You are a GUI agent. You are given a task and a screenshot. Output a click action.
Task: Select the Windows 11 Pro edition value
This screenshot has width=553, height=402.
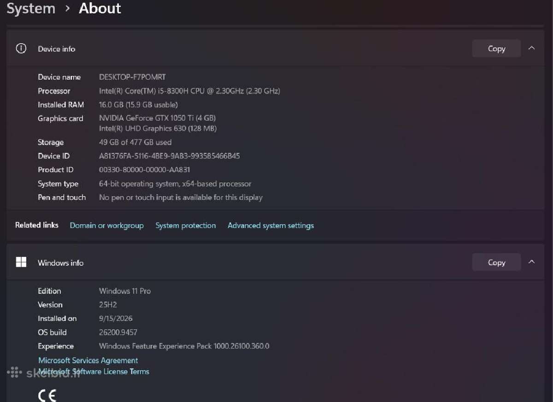[125, 291]
